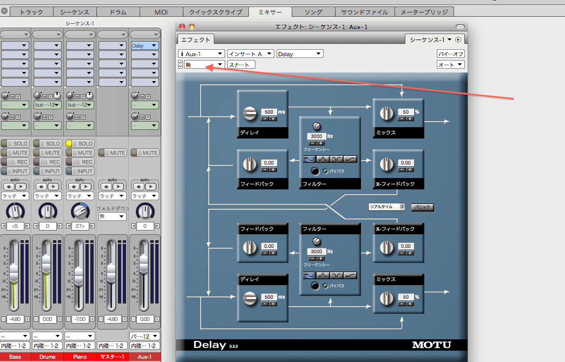The width and height of the screenshot is (565, 362).
Task: Switch to the トラック tab
Action: [31, 12]
